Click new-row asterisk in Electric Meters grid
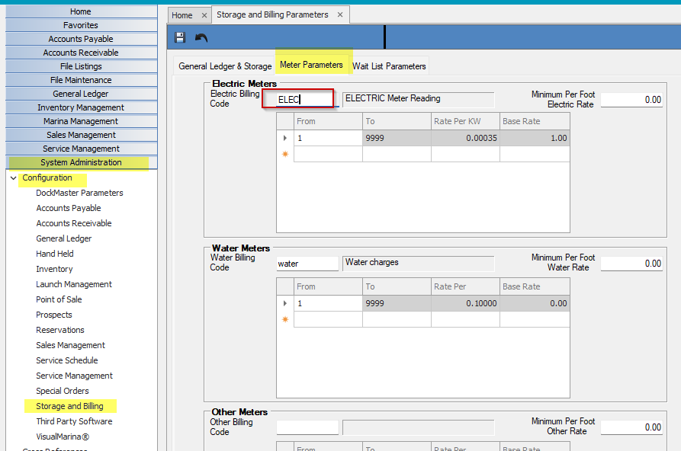Image resolution: width=681 pixels, height=451 pixels. click(285, 154)
